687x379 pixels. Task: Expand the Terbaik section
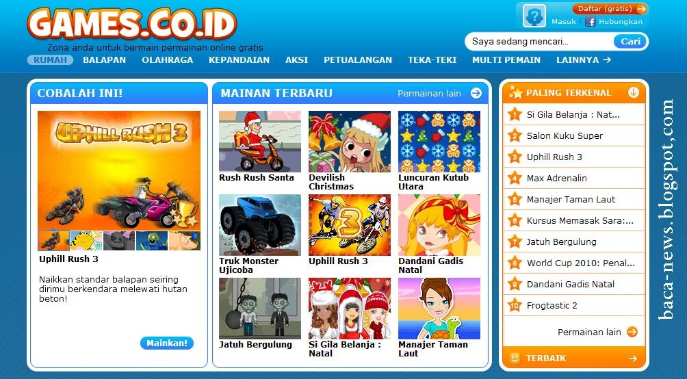tap(632, 358)
